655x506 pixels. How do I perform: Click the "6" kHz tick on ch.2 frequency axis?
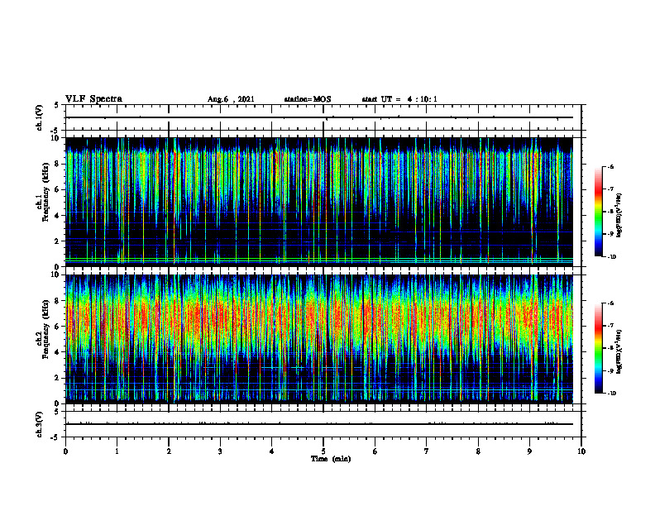[x=58, y=327]
